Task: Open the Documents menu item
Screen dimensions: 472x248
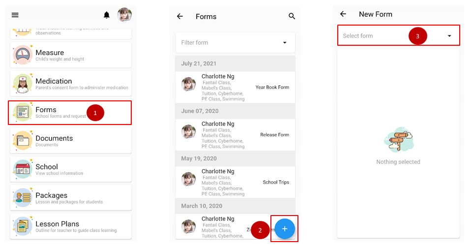Action: (70, 141)
